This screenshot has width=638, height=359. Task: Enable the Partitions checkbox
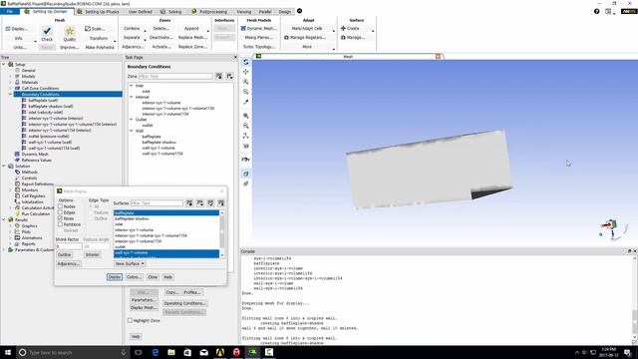click(60, 224)
